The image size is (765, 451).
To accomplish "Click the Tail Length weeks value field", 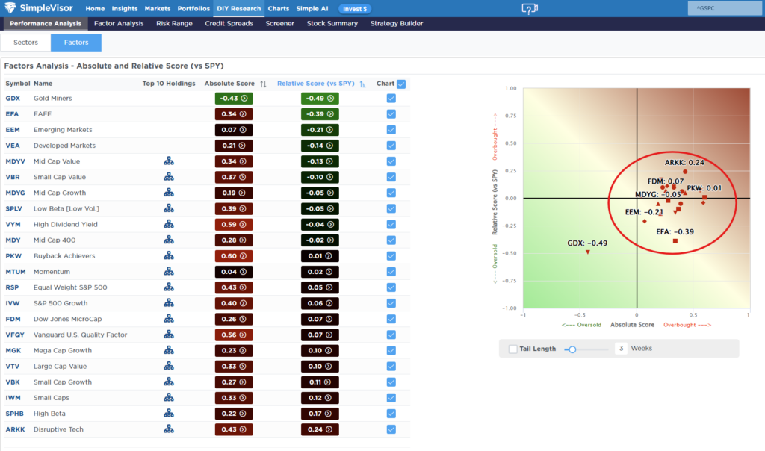I will click(x=621, y=349).
